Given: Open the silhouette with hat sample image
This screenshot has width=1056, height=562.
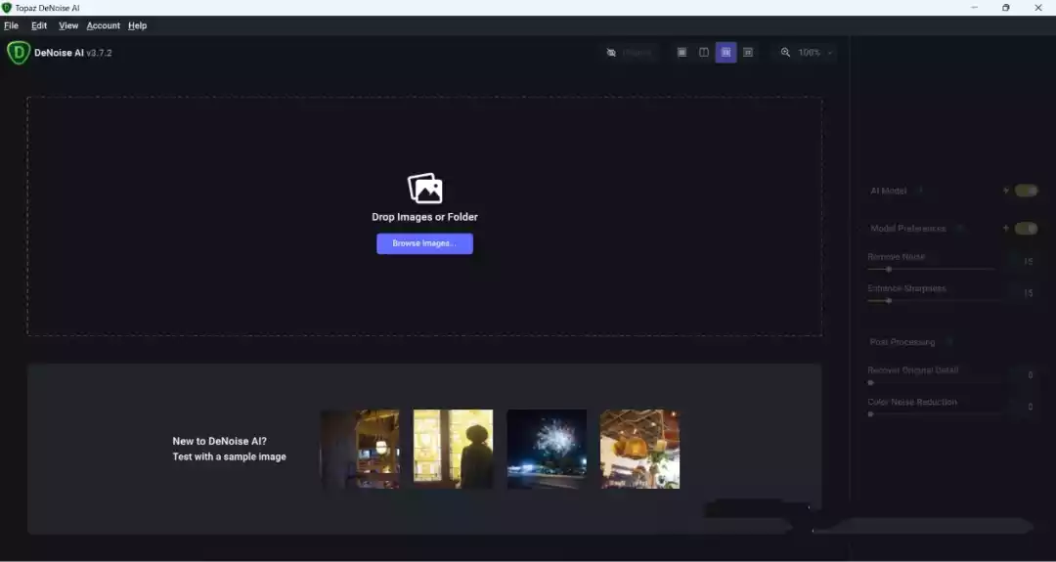Looking at the screenshot, I should click(453, 449).
